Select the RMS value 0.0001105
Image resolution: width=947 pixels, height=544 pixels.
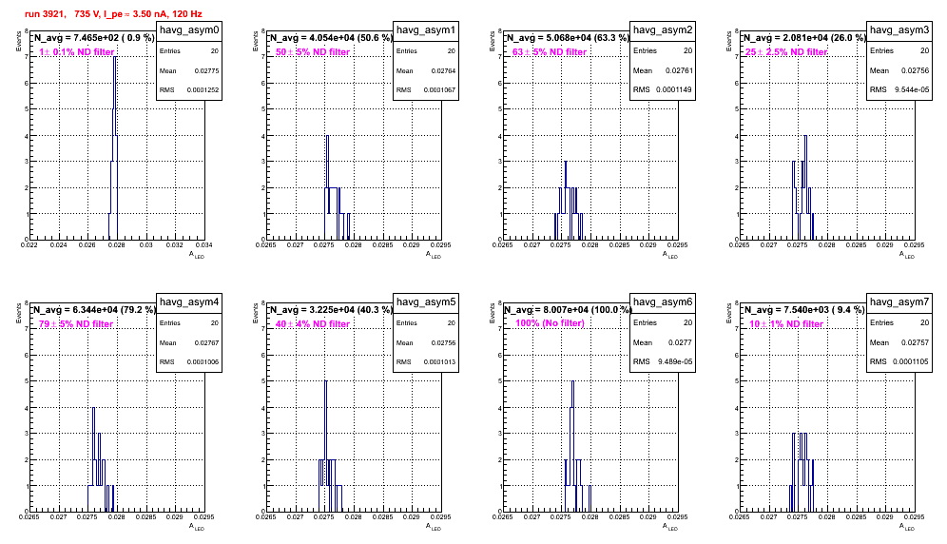pos(912,362)
